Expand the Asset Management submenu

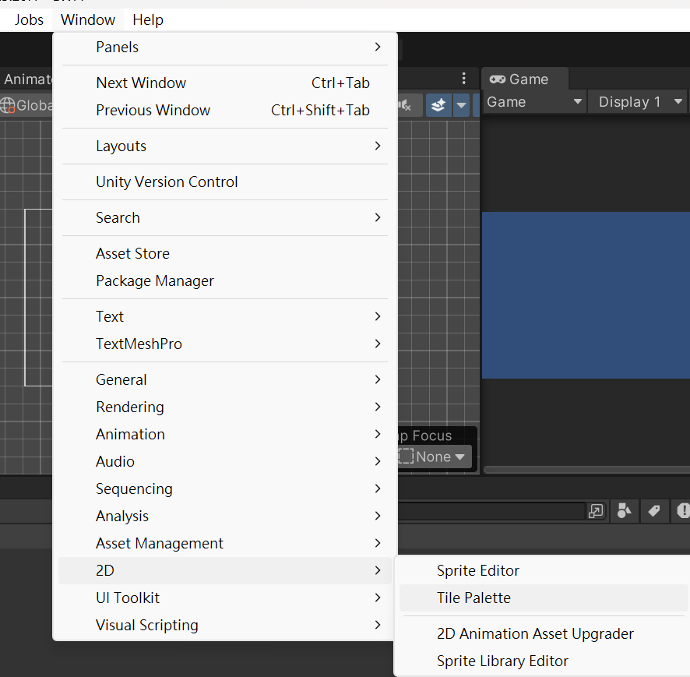coord(225,543)
